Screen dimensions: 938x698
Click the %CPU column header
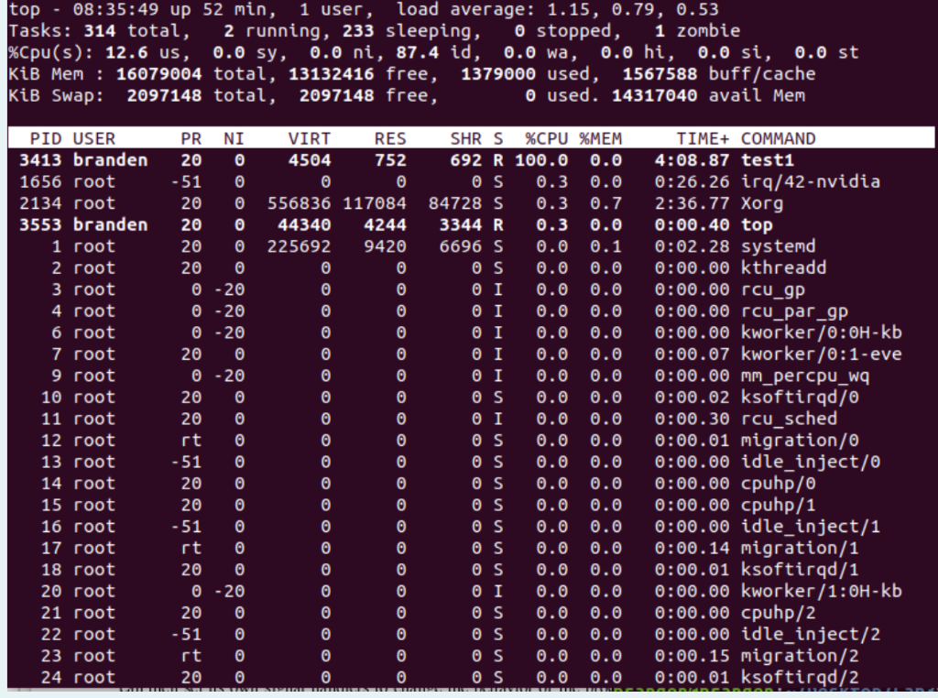[x=545, y=138]
